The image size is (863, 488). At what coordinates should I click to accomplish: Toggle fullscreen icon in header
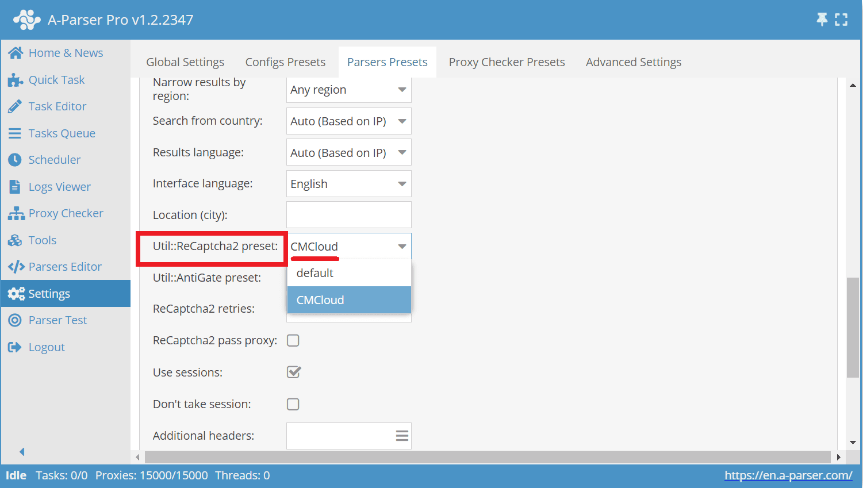(x=841, y=20)
